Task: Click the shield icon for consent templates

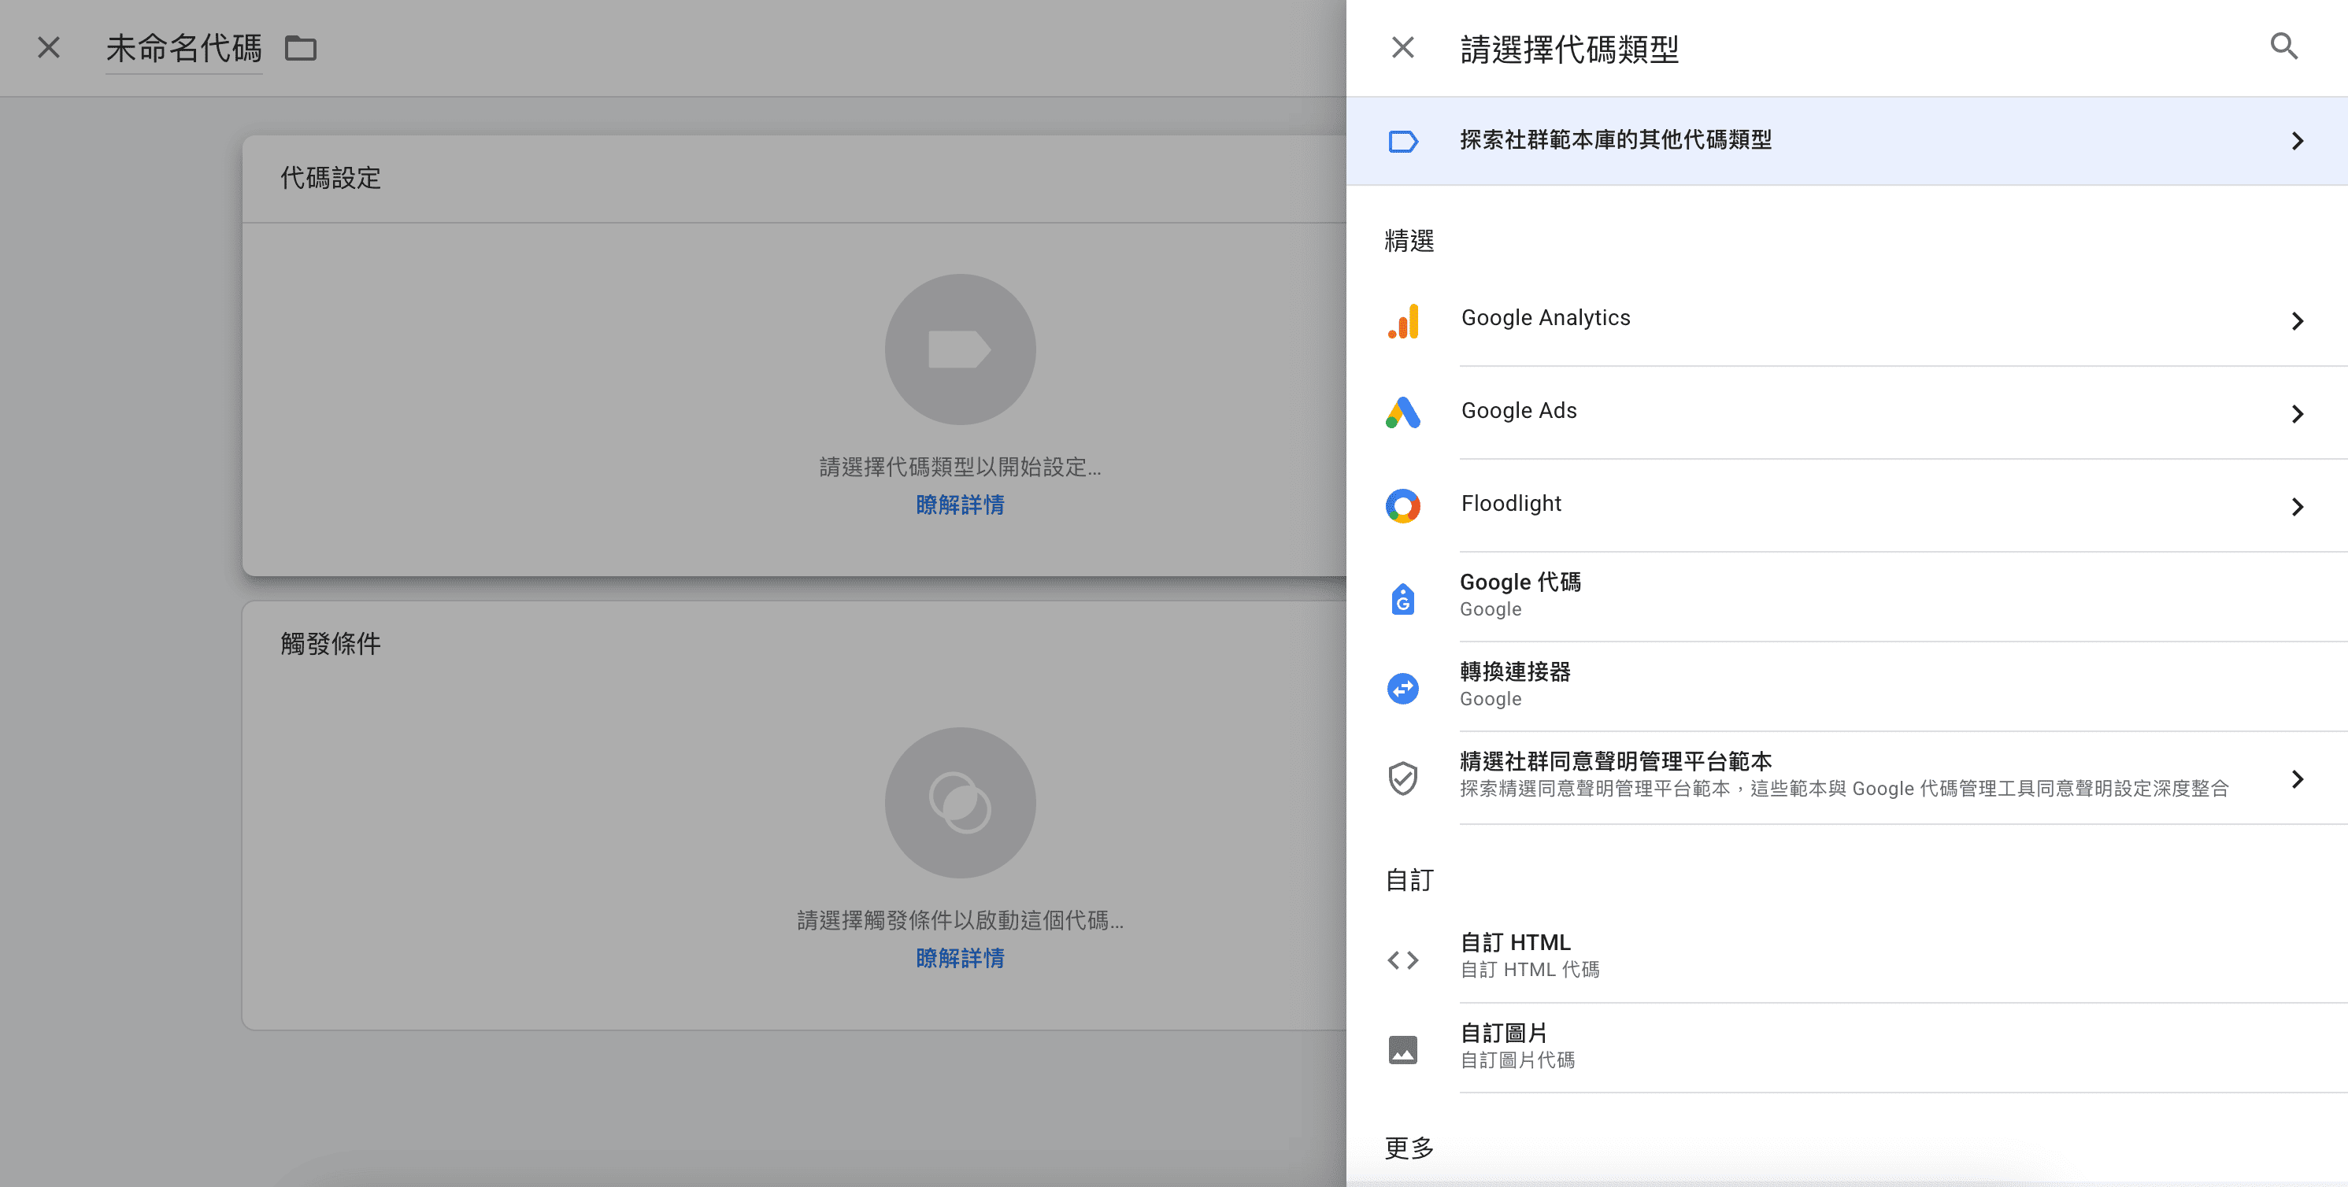Action: [x=1403, y=779]
